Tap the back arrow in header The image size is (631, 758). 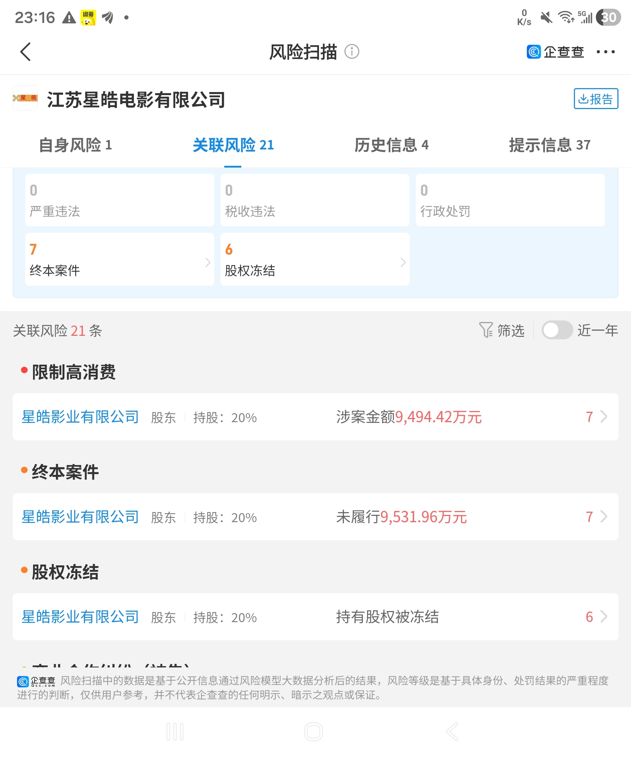pyautogui.click(x=25, y=52)
